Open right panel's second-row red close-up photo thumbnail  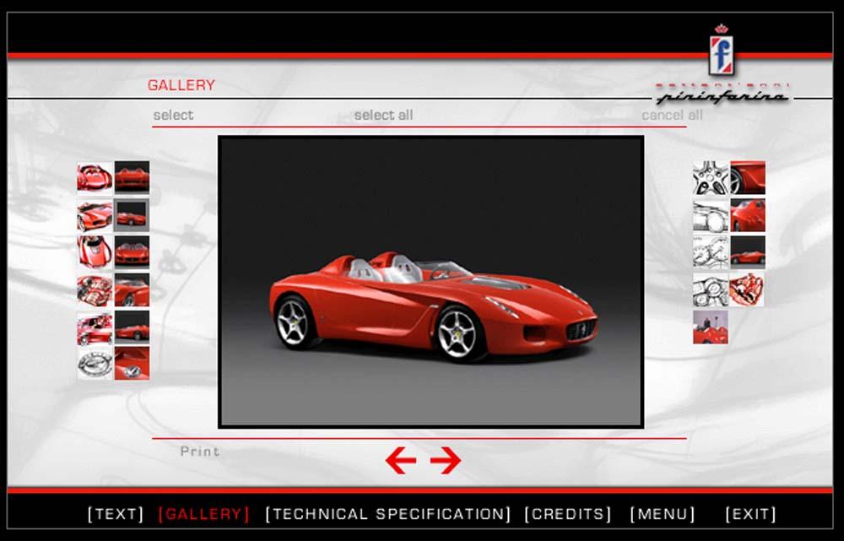click(x=748, y=215)
